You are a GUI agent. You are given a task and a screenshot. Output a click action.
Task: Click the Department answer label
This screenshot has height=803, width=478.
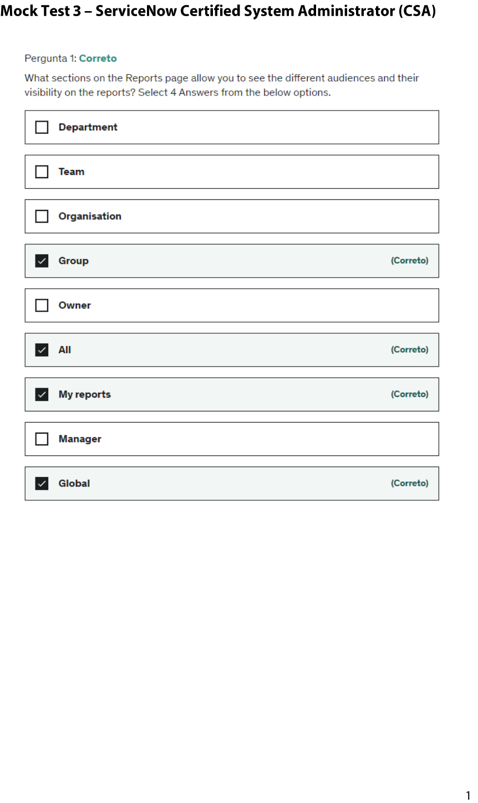[88, 127]
